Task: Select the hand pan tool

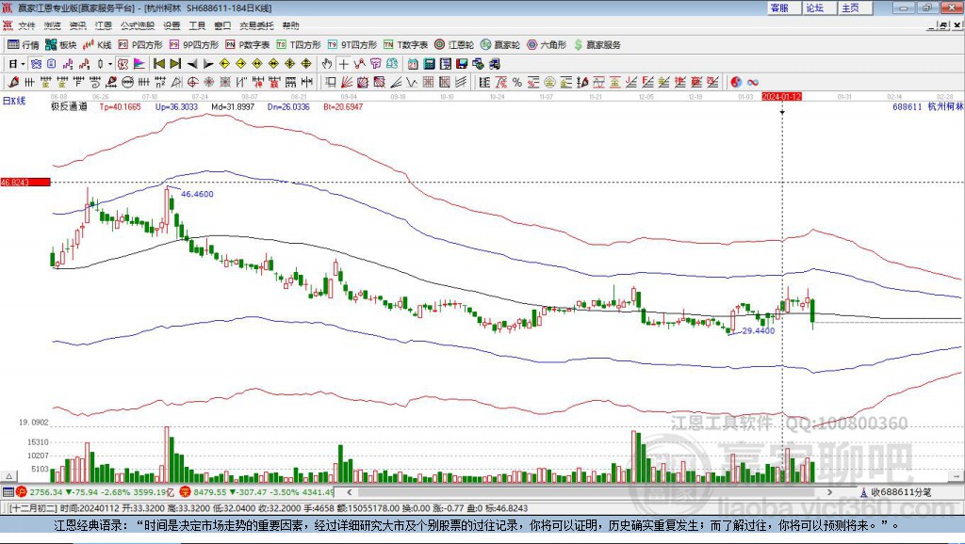Action: [x=327, y=63]
